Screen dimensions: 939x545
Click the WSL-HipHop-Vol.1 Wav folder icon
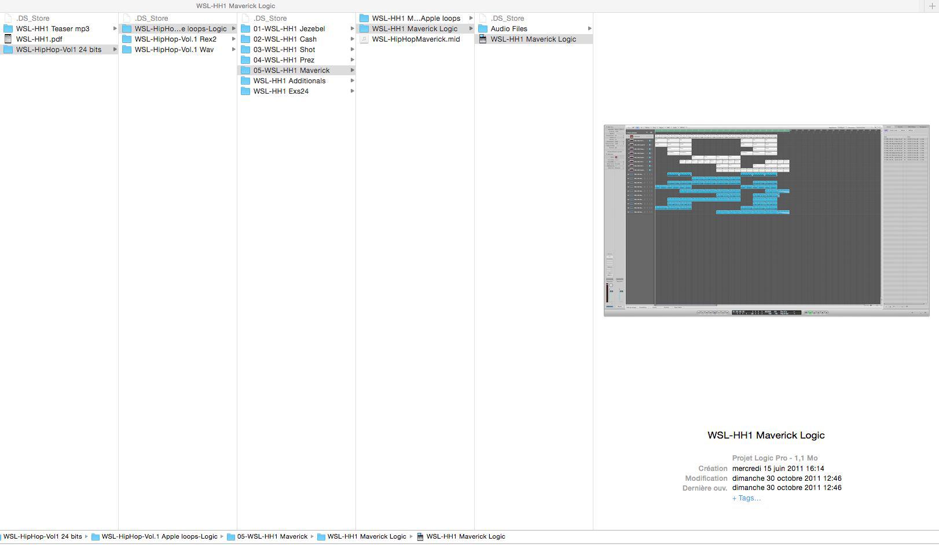[x=127, y=49]
